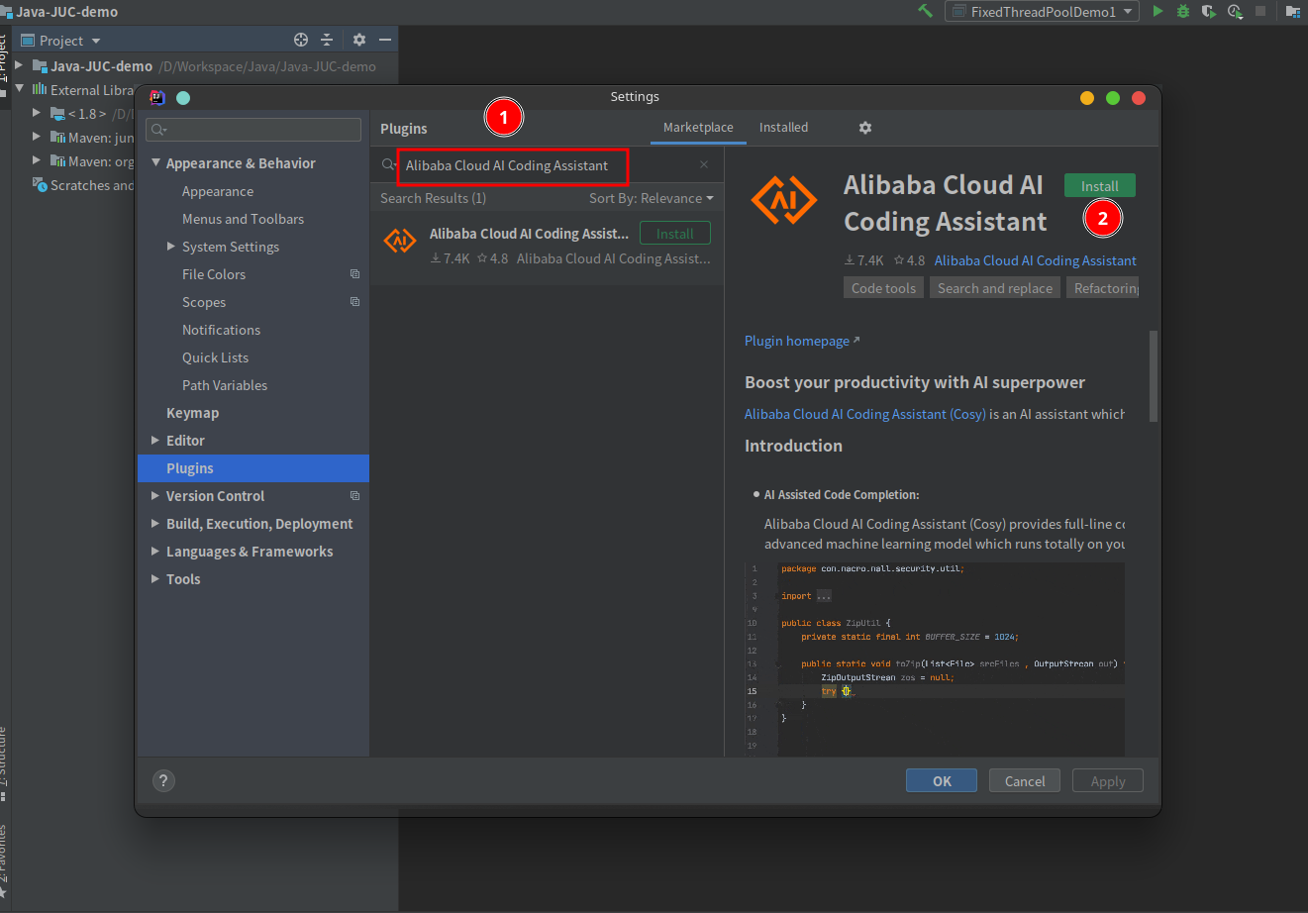The image size is (1308, 913).
Task: Clear the plugin search with X icon
Action: pos(704,165)
